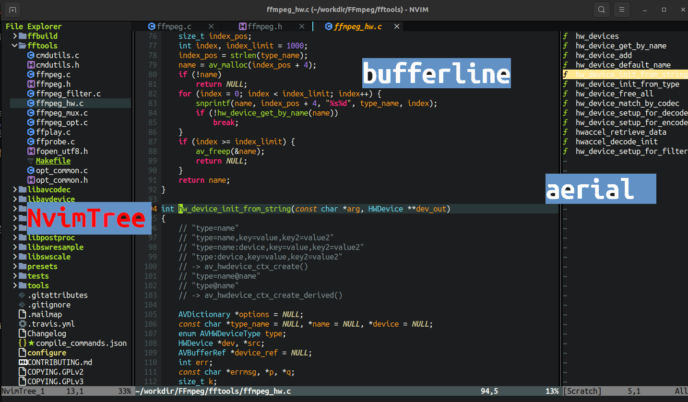Click the C icon beside ffprobe.c
The height and width of the screenshot is (402, 688).
[31, 142]
